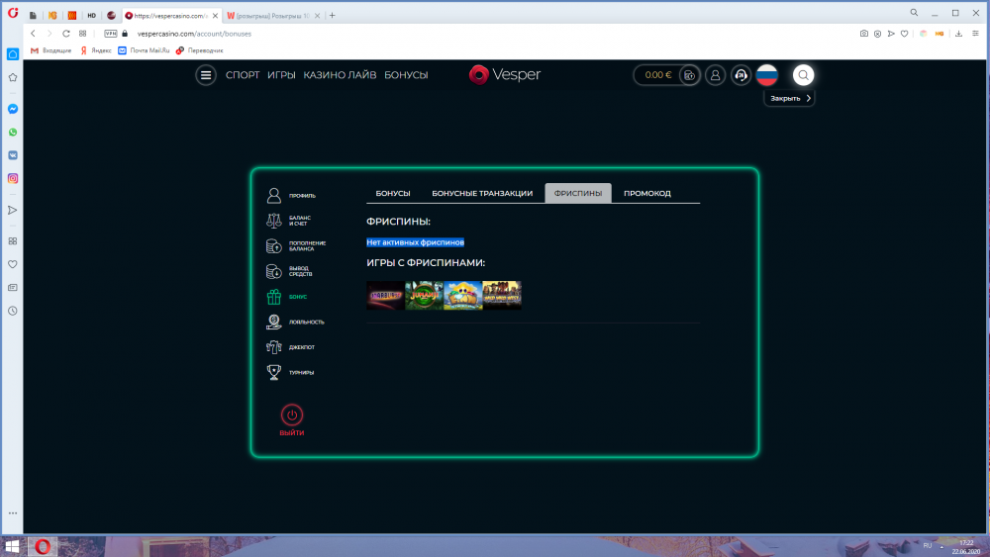The image size is (990, 557).
Task: Click the Лояльность sidebar icon
Action: (x=274, y=322)
